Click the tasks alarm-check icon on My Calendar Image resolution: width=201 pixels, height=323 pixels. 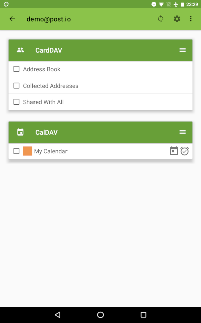click(x=185, y=151)
